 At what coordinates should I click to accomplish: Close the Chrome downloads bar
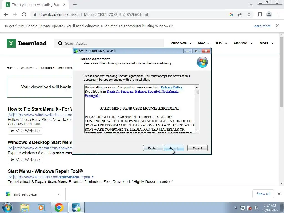(x=279, y=194)
